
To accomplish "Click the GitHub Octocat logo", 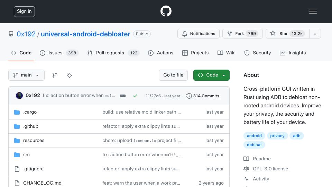I will (166, 11).
